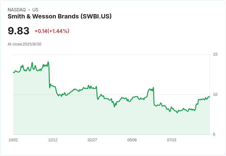Click the 5 label on the price axis

tap(214, 135)
